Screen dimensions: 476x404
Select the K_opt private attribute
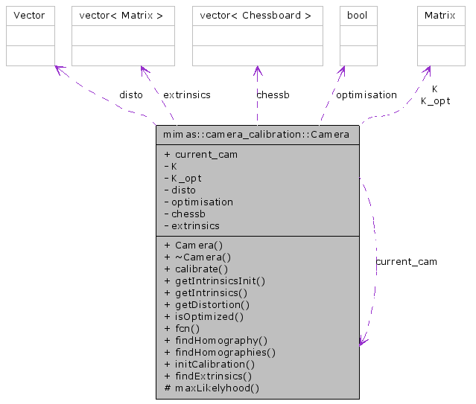tap(186, 178)
